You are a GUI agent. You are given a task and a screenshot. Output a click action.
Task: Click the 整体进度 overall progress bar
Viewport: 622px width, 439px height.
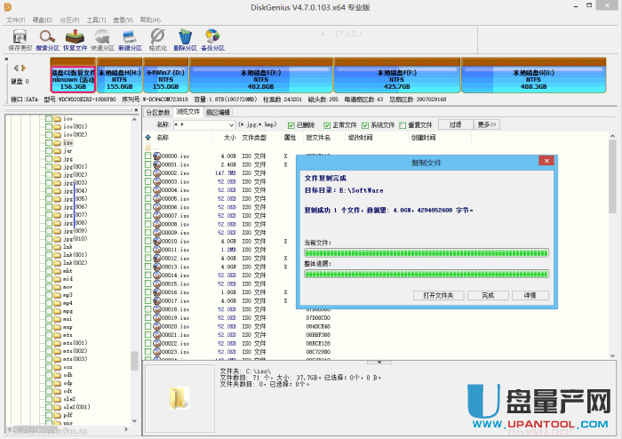click(426, 274)
